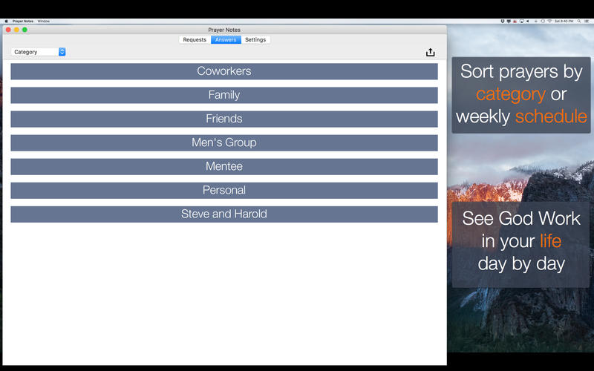Open the Prayer Notes app menu
Screen dimensions: 594x371
pyautogui.click(x=22, y=21)
